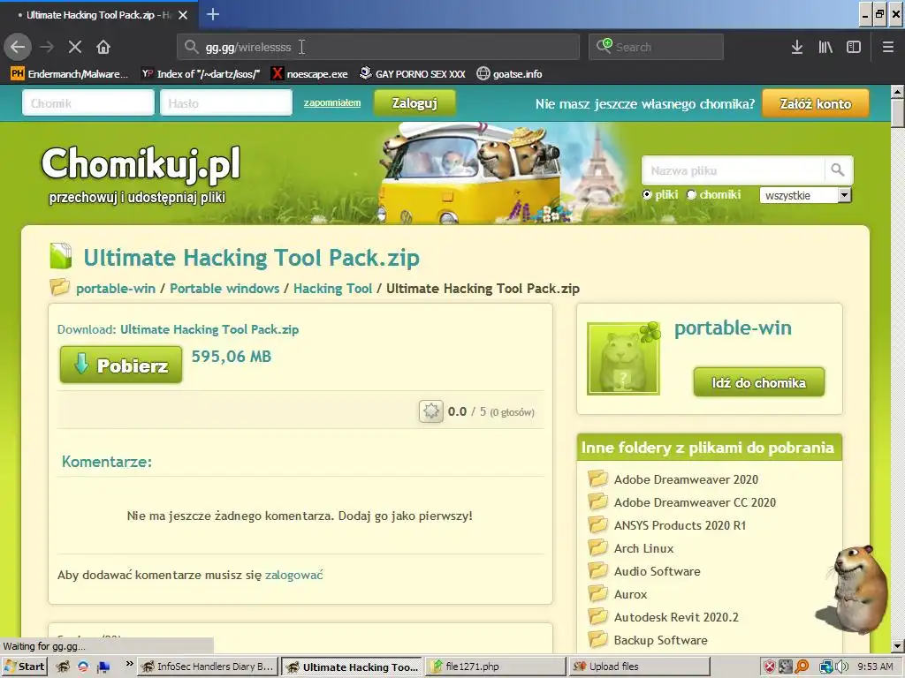Click the page scrollbar up arrow
This screenshot has height=678, width=905.
coord(898,91)
